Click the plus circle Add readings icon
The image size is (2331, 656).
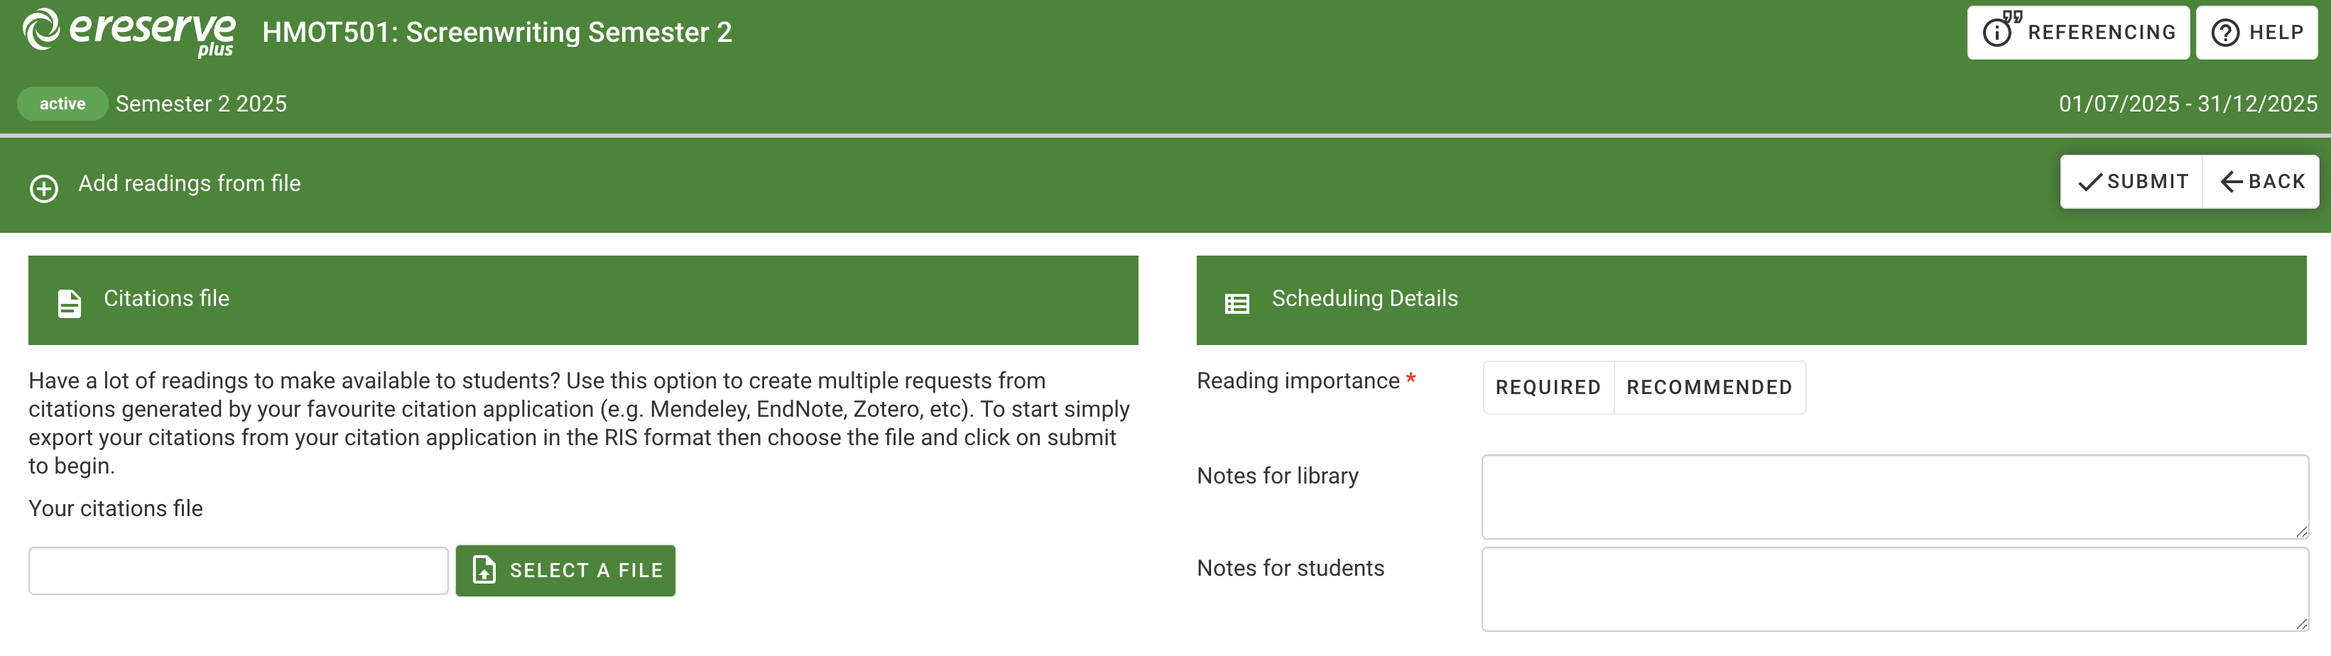[43, 188]
